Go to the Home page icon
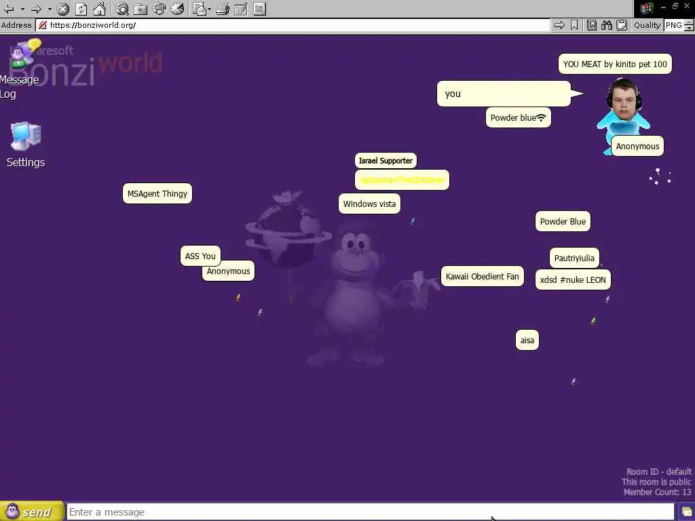 coord(99,8)
